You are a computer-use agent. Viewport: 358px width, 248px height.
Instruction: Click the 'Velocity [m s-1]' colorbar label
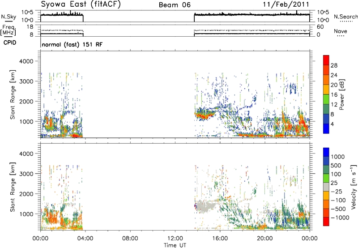click(354, 187)
